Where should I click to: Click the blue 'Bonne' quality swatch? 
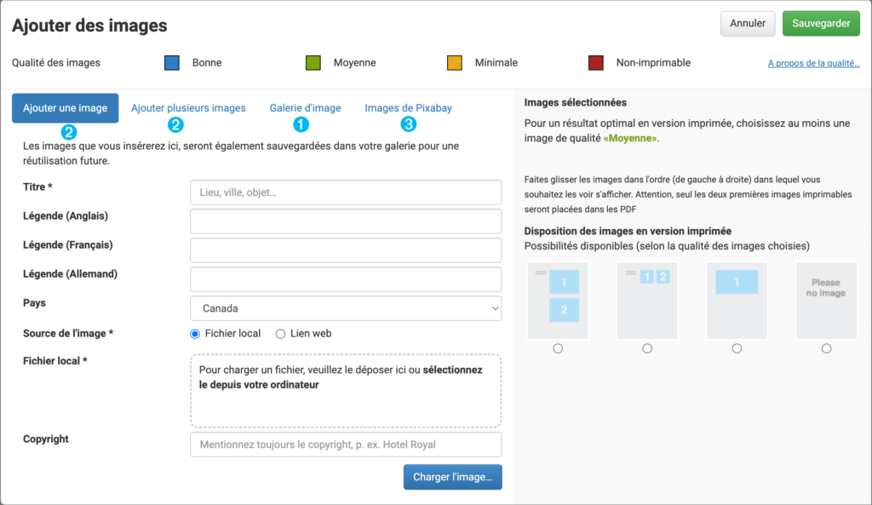tap(171, 63)
